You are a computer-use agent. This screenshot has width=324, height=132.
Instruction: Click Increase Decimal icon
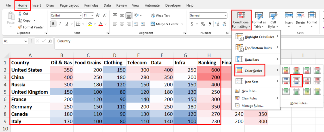[217, 24]
